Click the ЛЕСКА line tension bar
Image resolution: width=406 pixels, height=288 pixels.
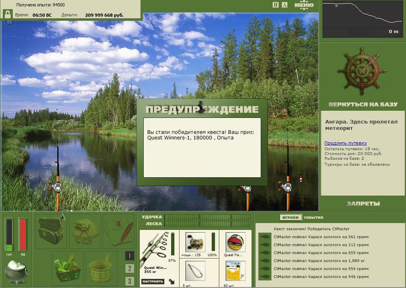(x=208, y=223)
